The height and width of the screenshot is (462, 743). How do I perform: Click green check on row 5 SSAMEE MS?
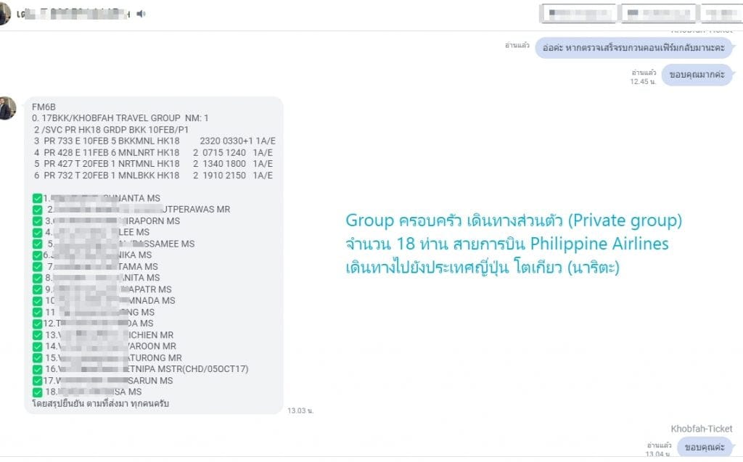click(x=38, y=244)
